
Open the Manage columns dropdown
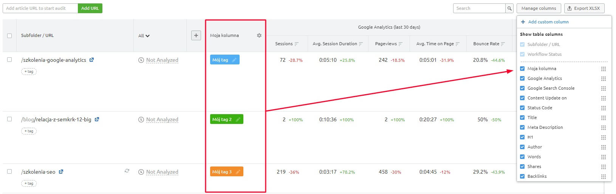tap(539, 8)
